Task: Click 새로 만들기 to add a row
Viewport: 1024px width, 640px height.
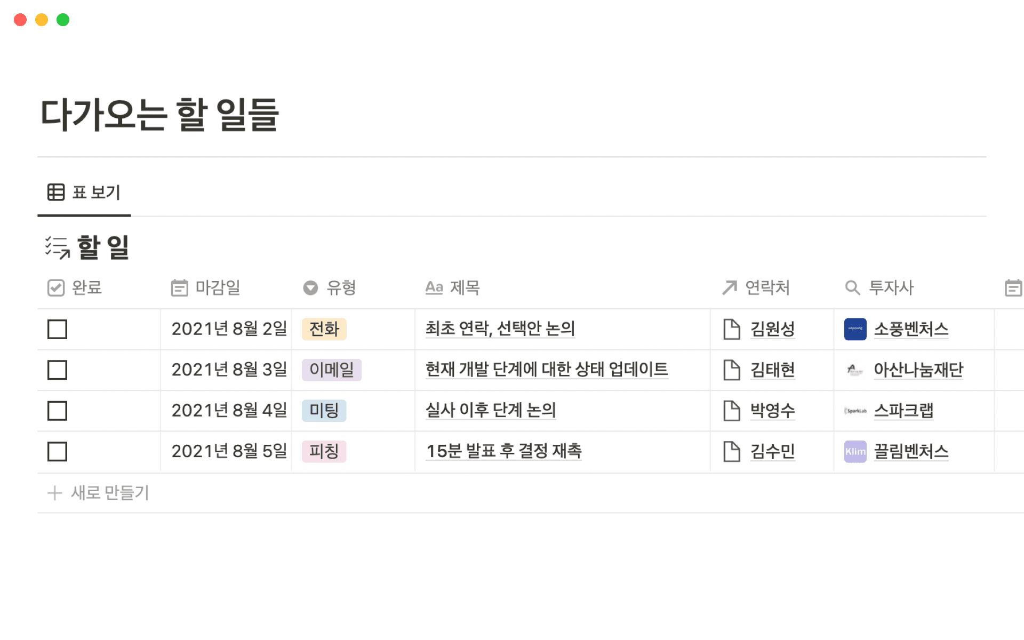Action: (99, 493)
